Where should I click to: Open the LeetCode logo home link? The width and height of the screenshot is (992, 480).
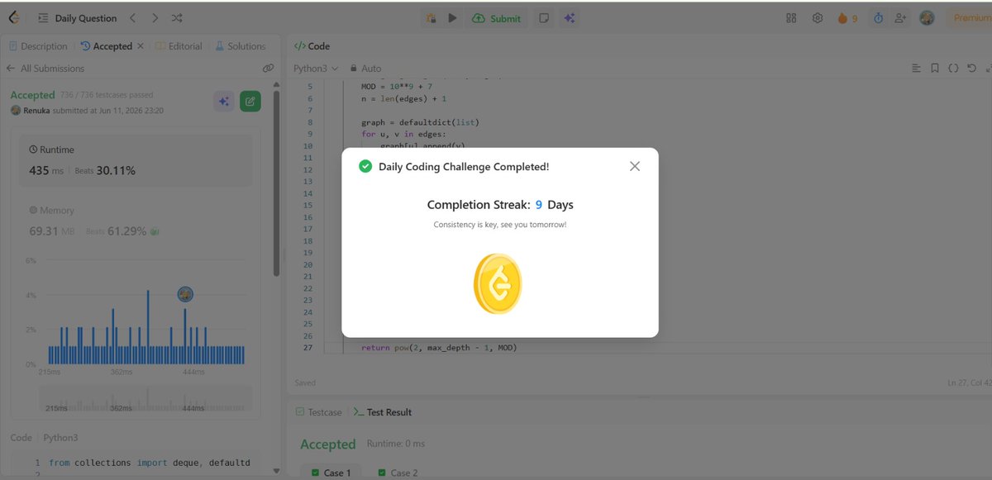[x=13, y=17]
